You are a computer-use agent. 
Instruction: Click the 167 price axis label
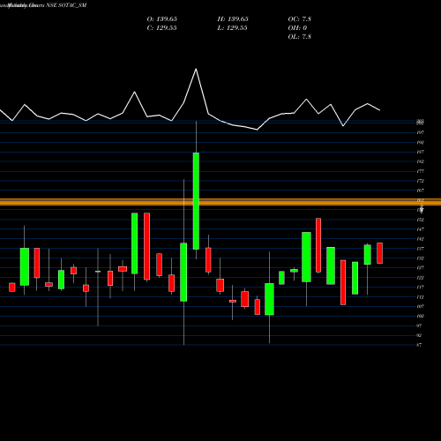(421, 191)
